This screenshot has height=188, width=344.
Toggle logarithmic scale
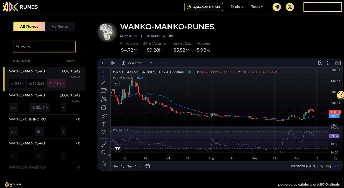[x=328, y=166]
